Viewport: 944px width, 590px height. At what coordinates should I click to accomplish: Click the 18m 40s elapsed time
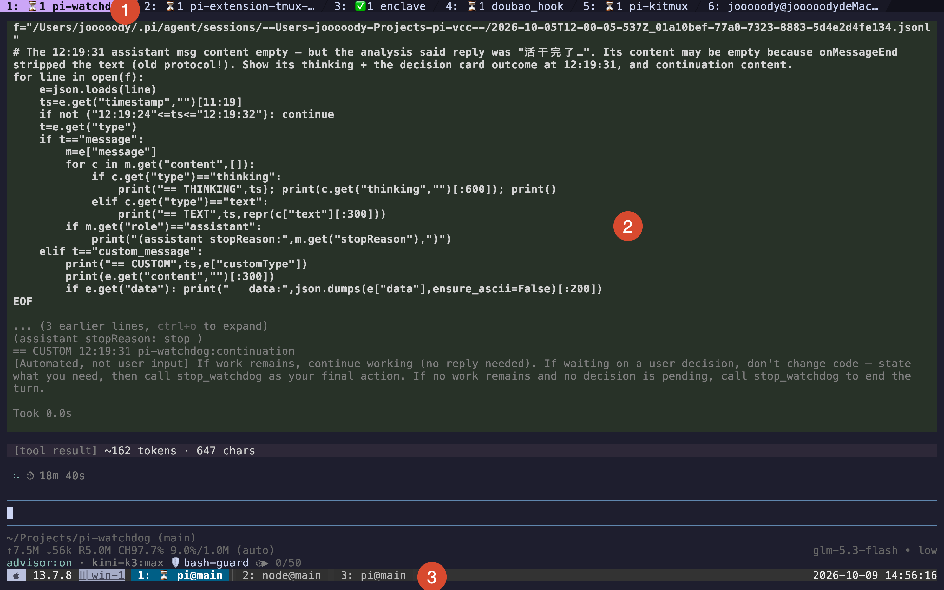pos(62,476)
